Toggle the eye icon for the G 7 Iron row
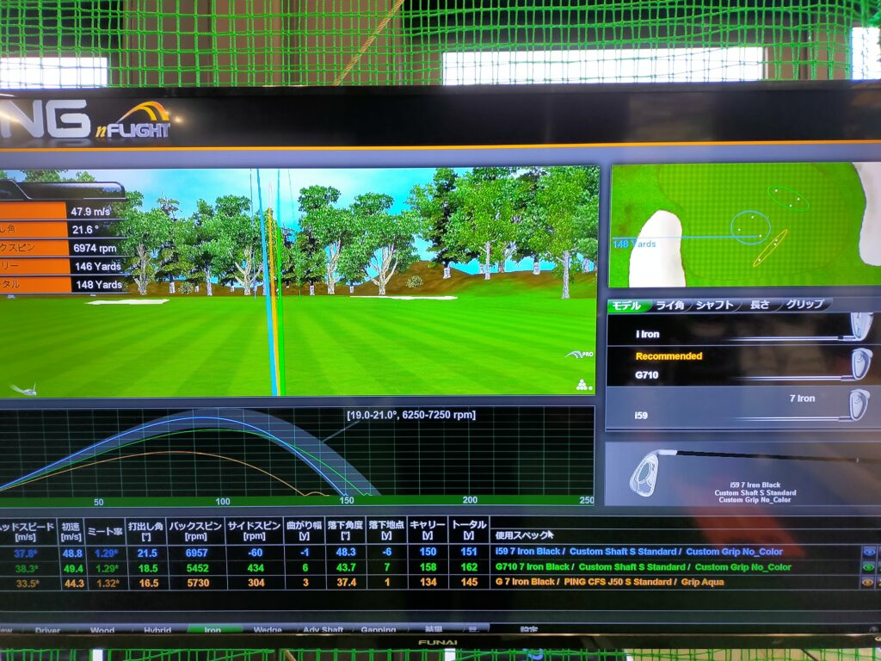881x661 pixels. (869, 583)
